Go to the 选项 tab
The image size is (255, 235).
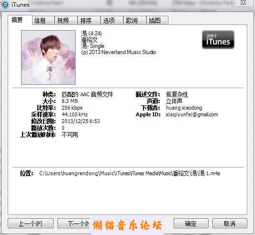pos(112,21)
